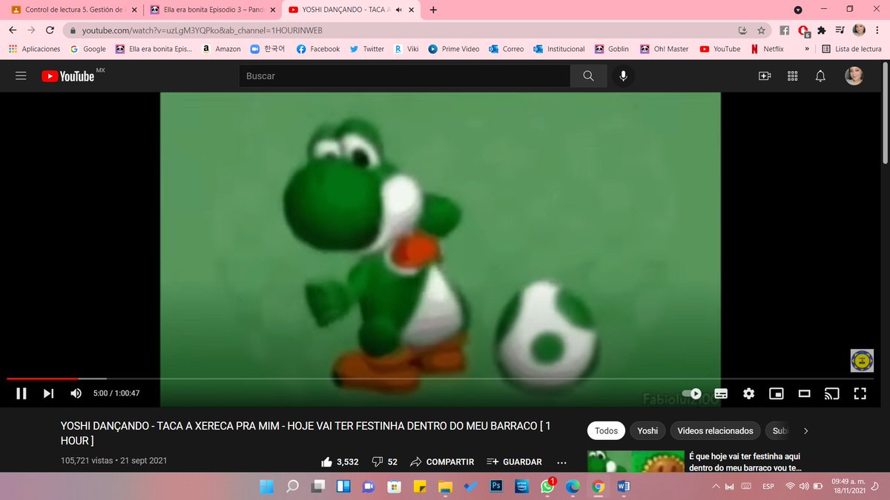Select the Todos filter chip
890x500 pixels.
(606, 430)
